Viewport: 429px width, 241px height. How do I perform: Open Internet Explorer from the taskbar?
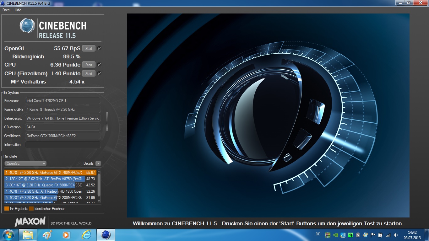point(86,235)
